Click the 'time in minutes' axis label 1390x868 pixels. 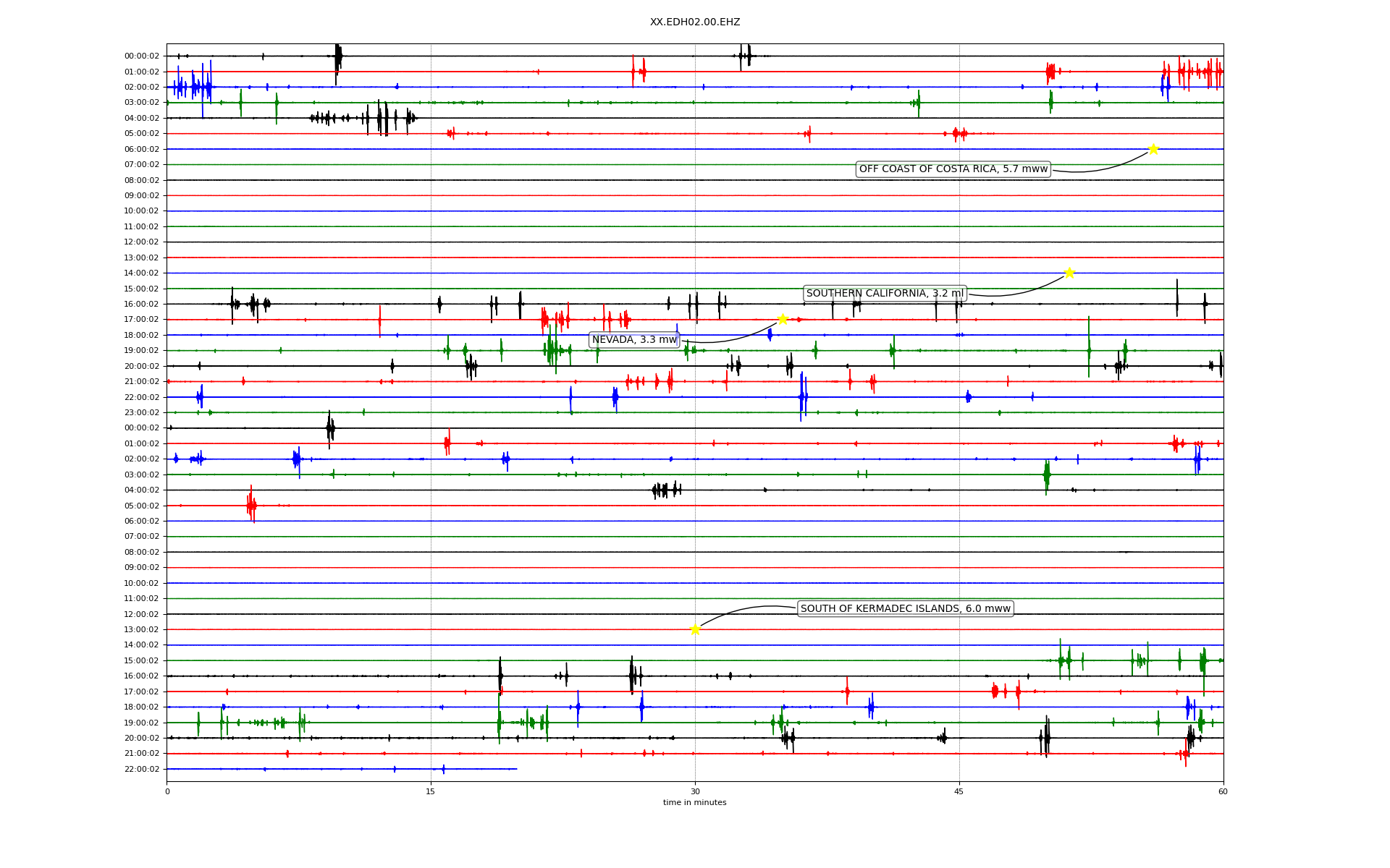(x=695, y=802)
